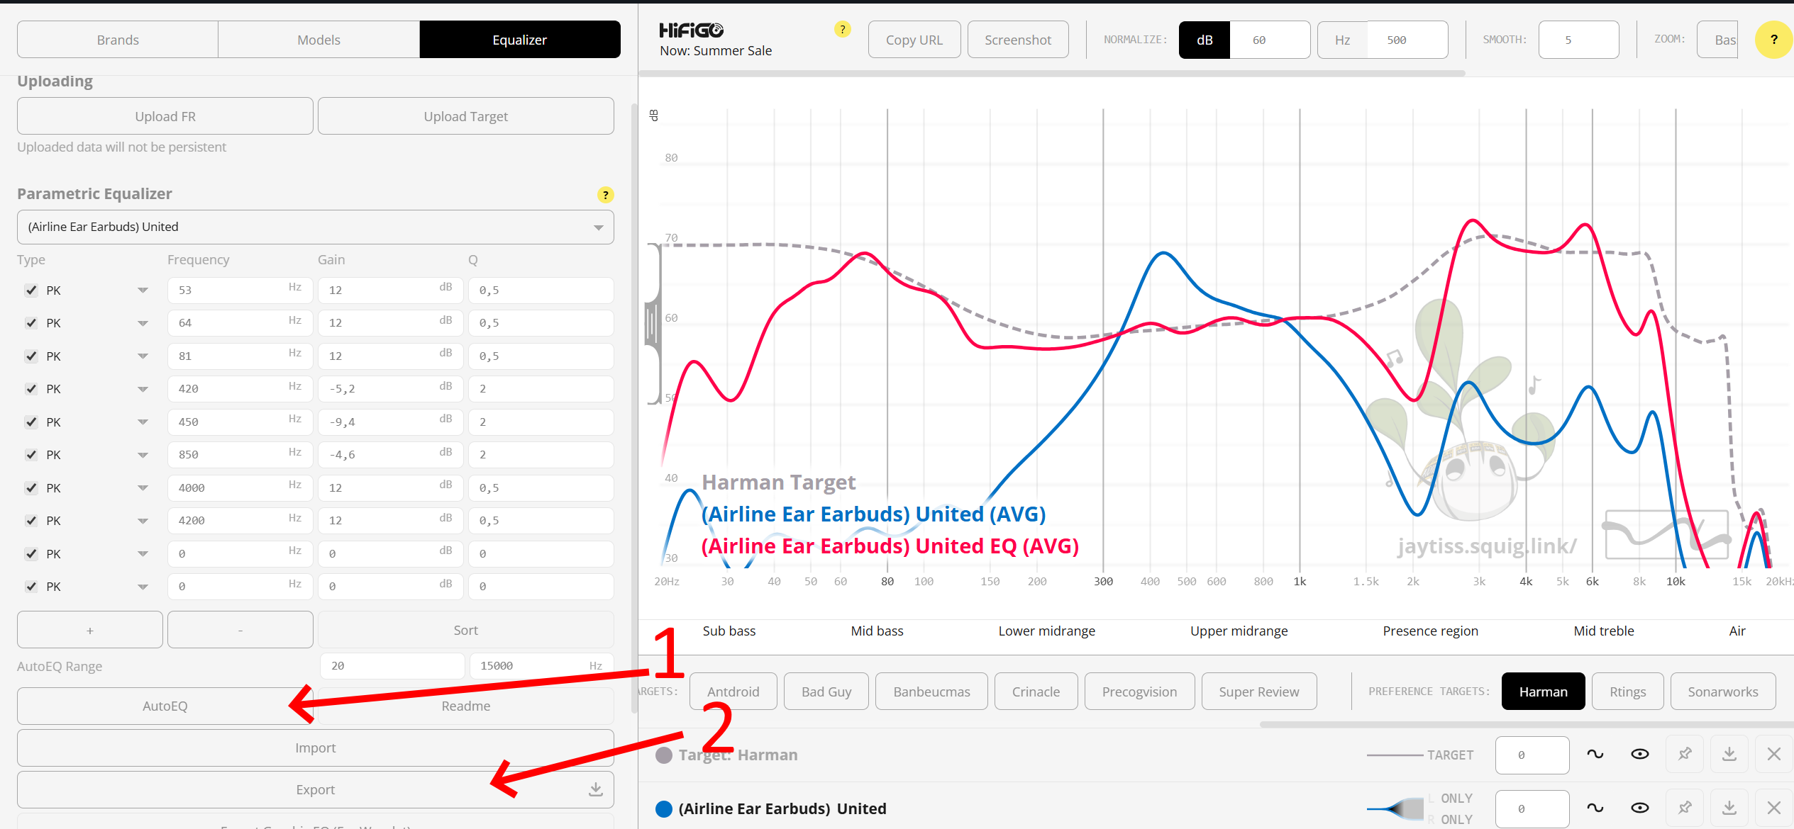Uncheck the 64 Hz filter checkbox
The height and width of the screenshot is (829, 1794).
(x=31, y=323)
